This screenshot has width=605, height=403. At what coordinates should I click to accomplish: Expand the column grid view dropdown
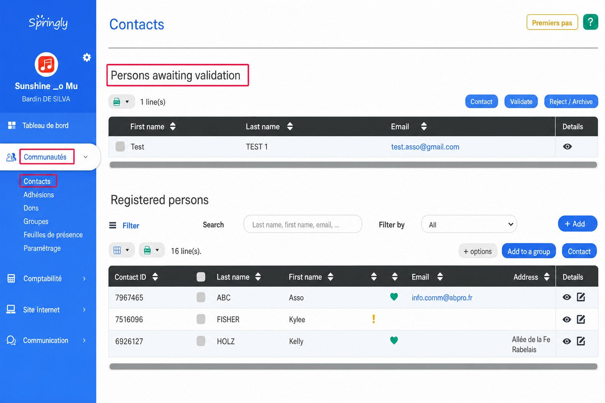pos(122,250)
